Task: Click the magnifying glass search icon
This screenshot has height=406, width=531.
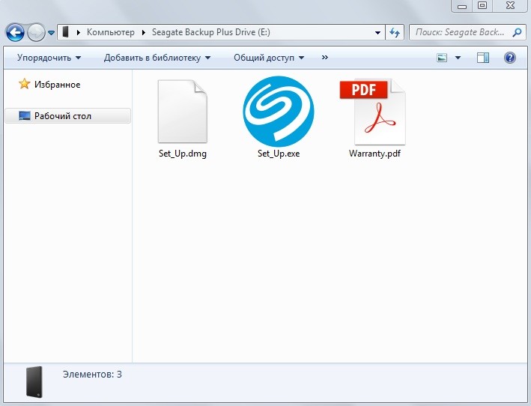Action: 517,32
